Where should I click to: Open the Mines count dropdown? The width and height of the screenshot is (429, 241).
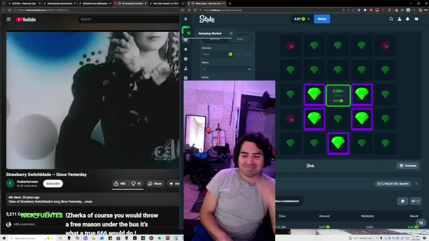227,69
